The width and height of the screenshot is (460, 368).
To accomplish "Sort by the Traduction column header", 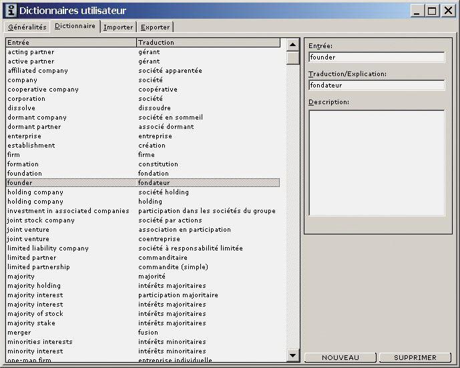I will (x=208, y=43).
